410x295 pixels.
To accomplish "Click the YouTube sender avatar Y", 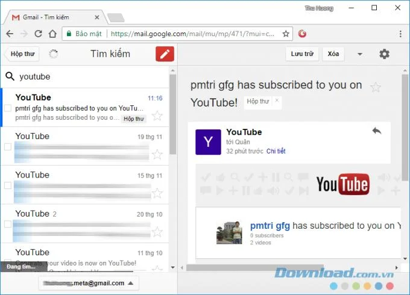I will click(x=208, y=142).
